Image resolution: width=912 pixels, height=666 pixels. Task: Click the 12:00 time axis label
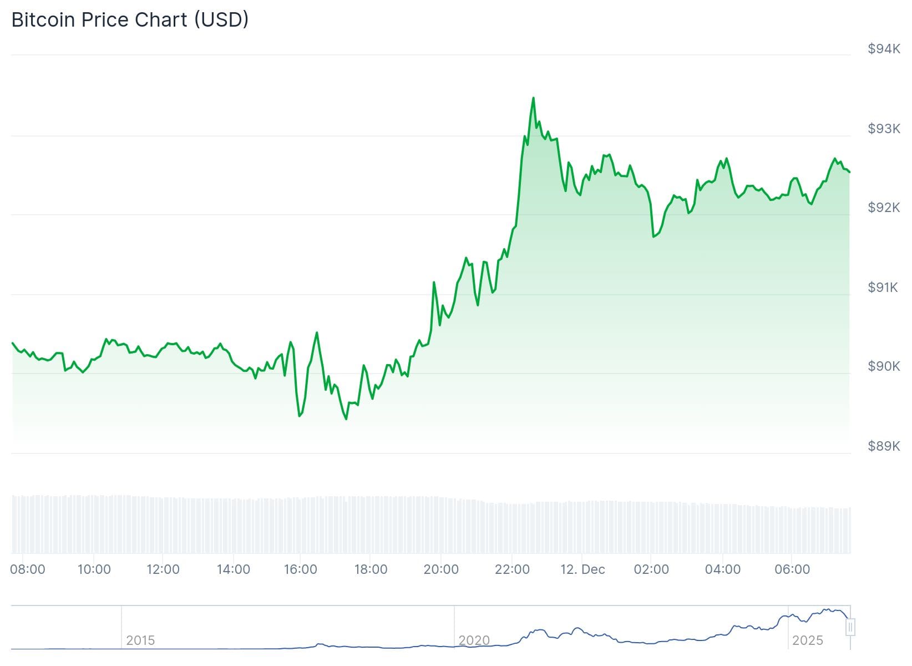[x=163, y=569]
